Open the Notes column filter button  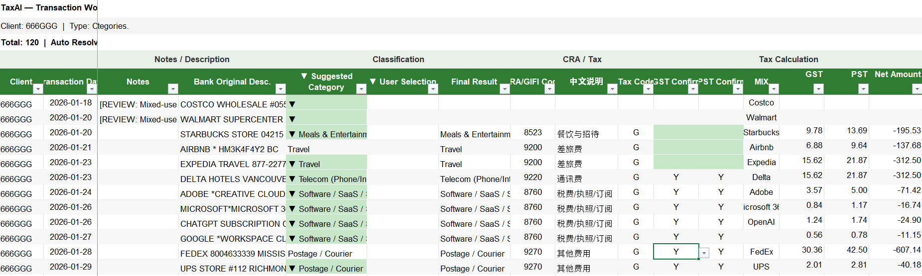[x=173, y=89]
